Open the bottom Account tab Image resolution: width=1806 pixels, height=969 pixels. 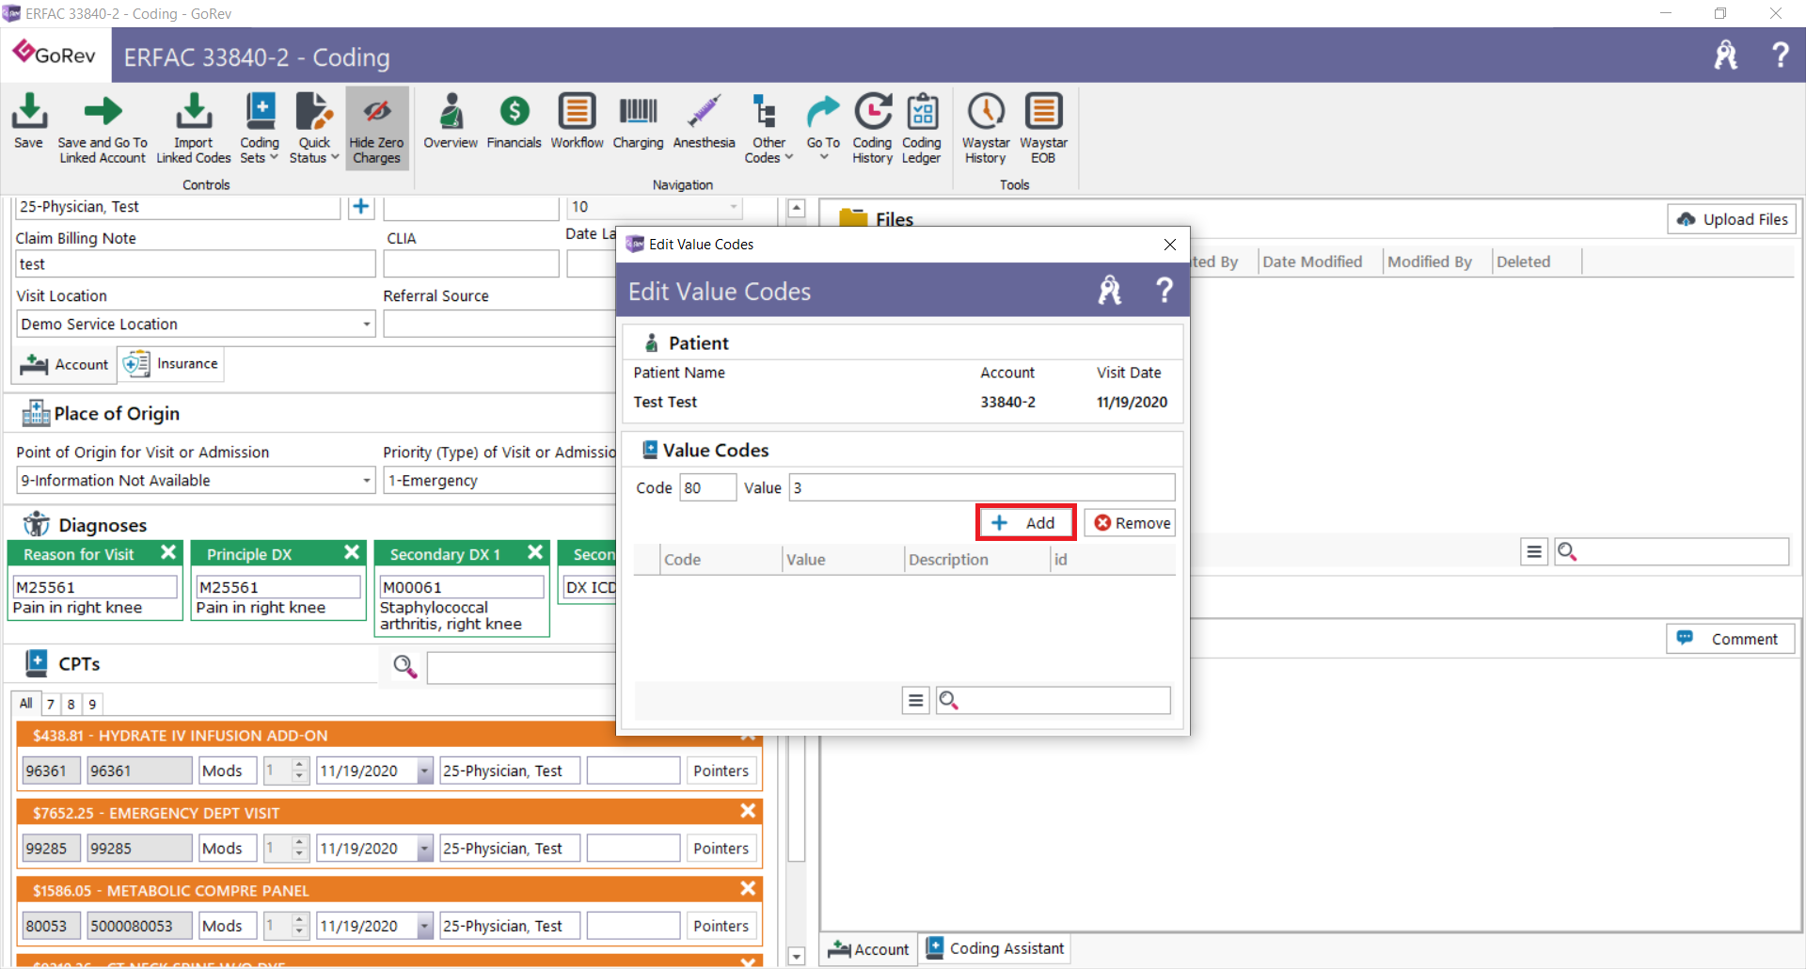coord(869,949)
